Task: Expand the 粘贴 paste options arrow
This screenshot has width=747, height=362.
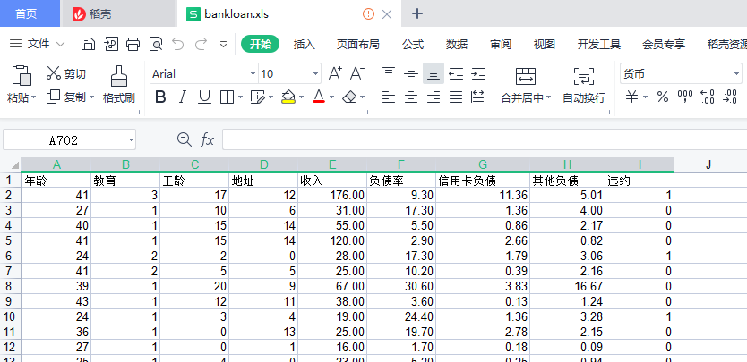Action: click(33, 98)
